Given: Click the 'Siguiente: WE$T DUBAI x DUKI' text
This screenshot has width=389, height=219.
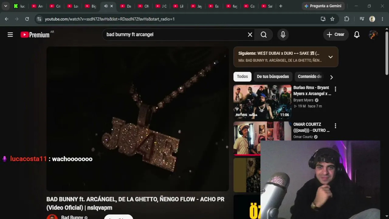Looking at the screenshot, I should [x=279, y=54].
